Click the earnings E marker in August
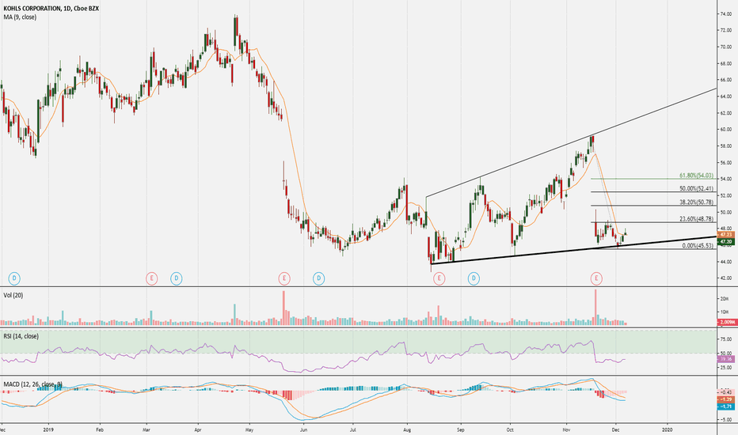Viewport: 738px width, 435px height. 439,278
